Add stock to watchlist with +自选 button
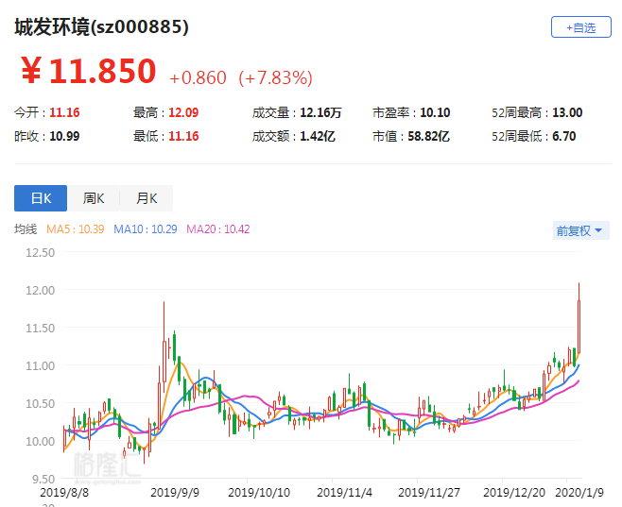 tap(580, 27)
